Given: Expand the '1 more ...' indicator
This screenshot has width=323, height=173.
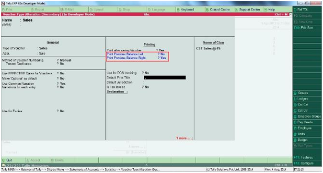Looking at the screenshot, I should click(x=184, y=138).
